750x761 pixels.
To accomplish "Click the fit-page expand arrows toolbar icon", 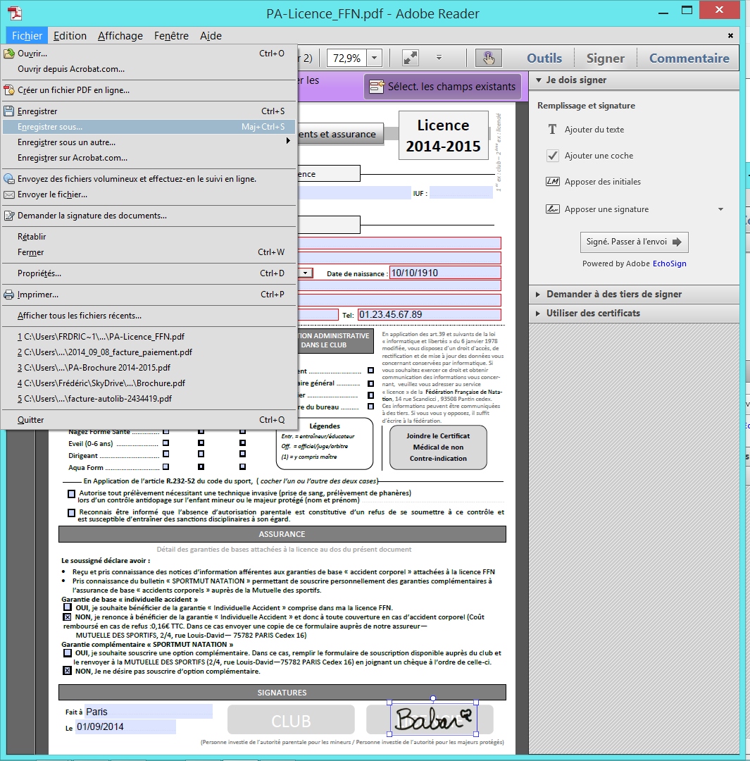I will 411,58.
